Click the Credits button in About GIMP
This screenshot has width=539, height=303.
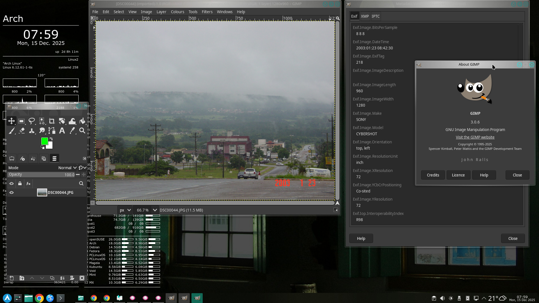pos(433,175)
